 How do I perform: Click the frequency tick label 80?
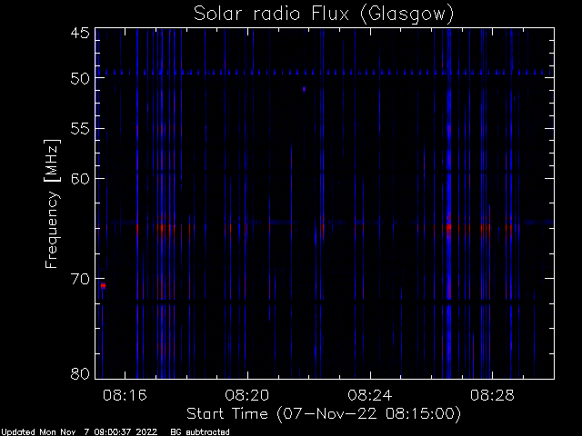80,373
